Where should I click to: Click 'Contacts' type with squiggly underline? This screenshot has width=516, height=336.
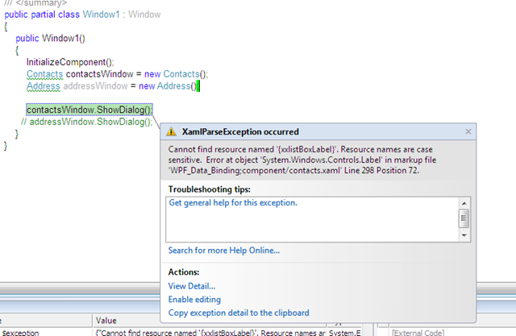coord(45,74)
